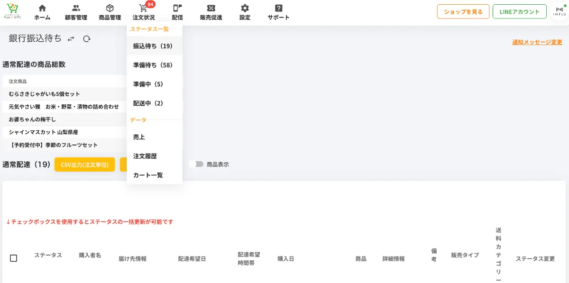This screenshot has height=283, width=569.
Task: Click the CSV出力(注文単位) button
Action: (84, 164)
